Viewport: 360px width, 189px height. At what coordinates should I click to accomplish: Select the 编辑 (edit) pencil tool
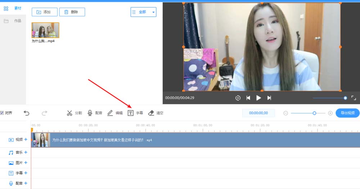click(115, 113)
